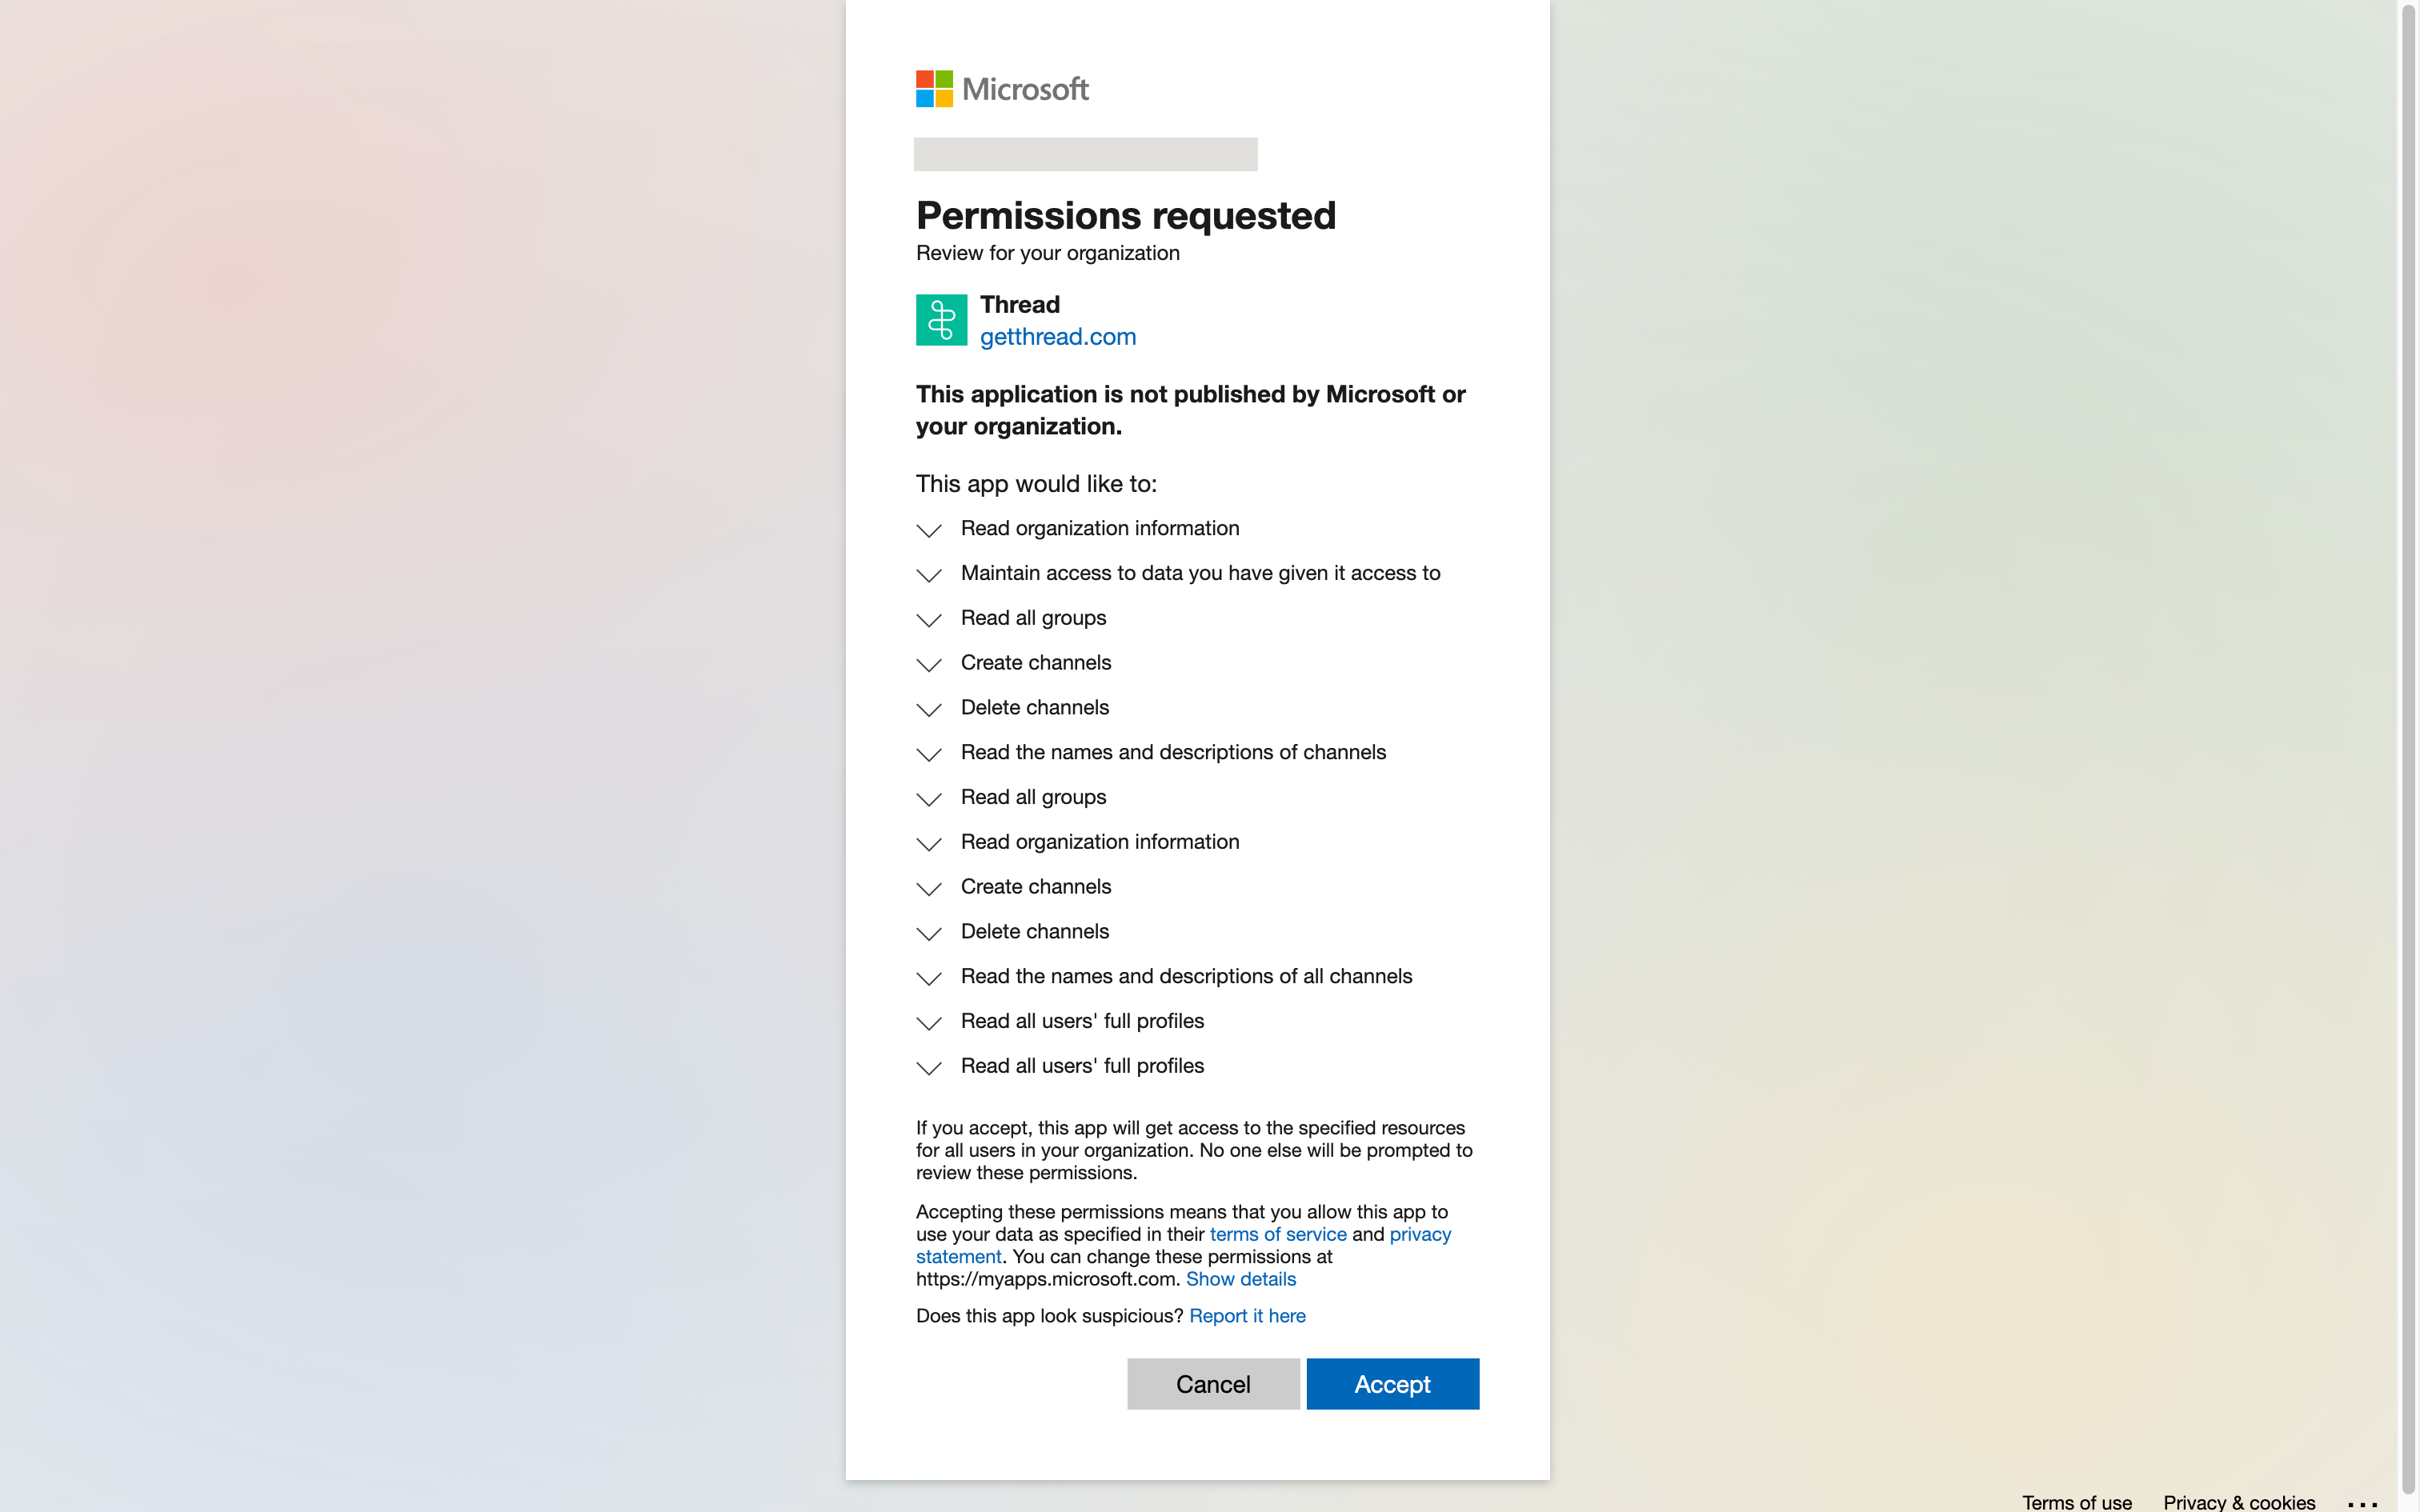Click the Microsoft logo
The width and height of the screenshot is (2420, 1512).
click(x=1002, y=89)
